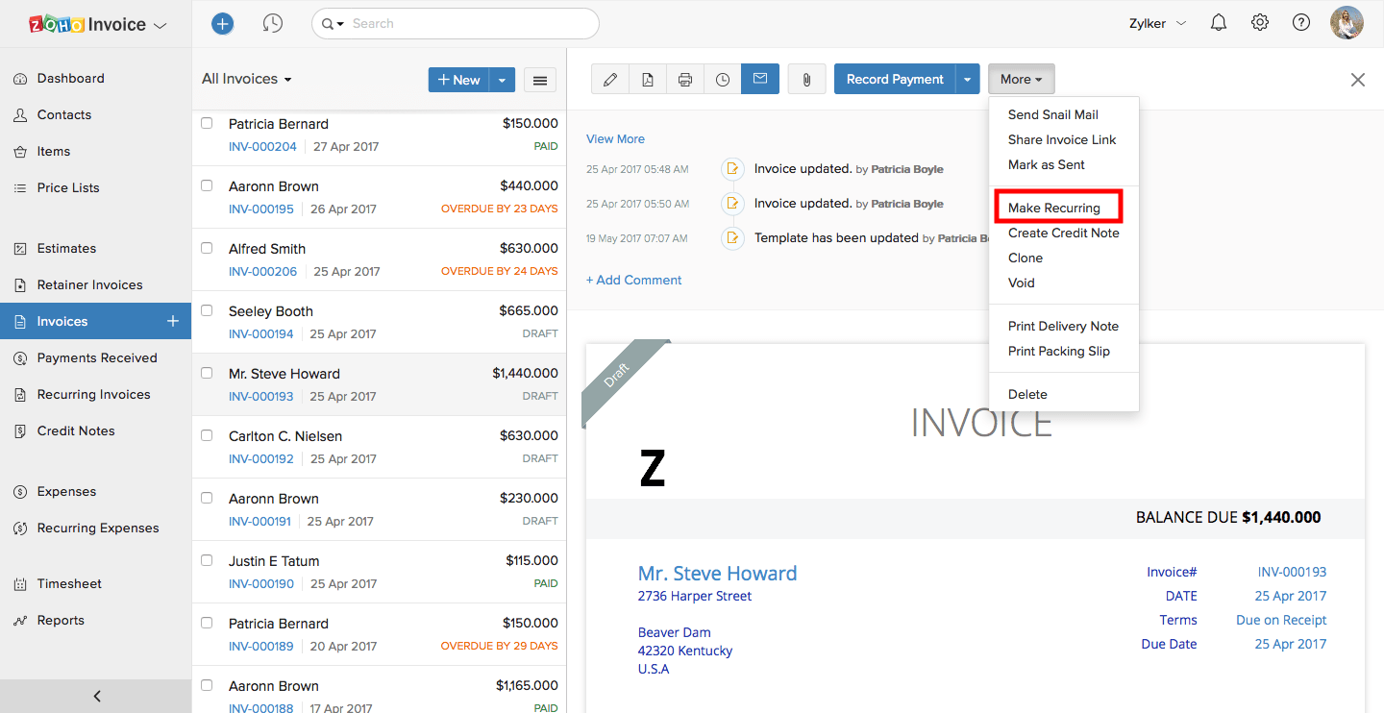
Task: Click the blue plus quick-create icon
Action: (222, 22)
